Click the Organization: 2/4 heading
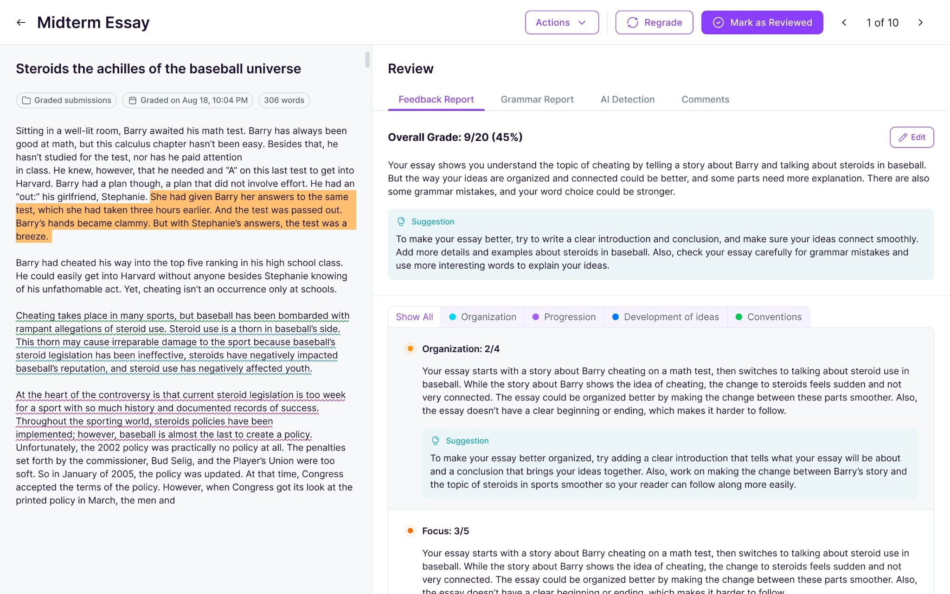The width and height of the screenshot is (950, 594). tap(461, 349)
